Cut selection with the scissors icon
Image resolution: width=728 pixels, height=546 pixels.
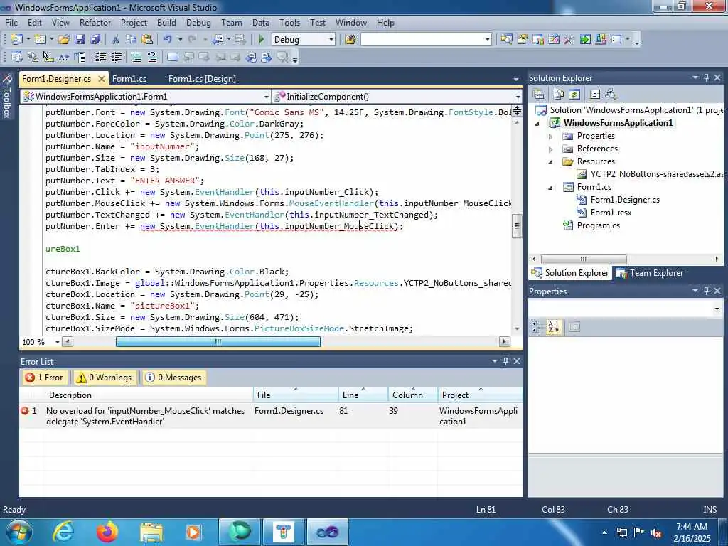click(116, 40)
